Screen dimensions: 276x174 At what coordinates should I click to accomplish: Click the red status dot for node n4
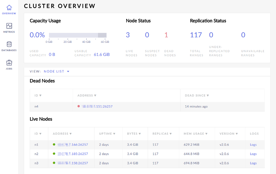click(x=79, y=106)
